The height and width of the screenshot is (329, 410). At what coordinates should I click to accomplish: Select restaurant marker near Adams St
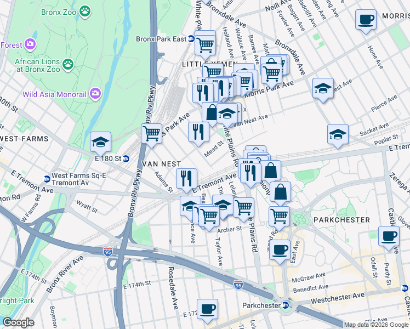[187, 179]
